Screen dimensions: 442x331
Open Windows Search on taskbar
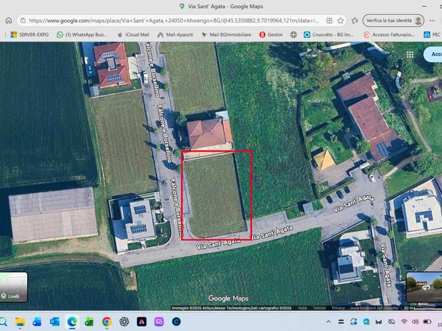tap(3, 322)
